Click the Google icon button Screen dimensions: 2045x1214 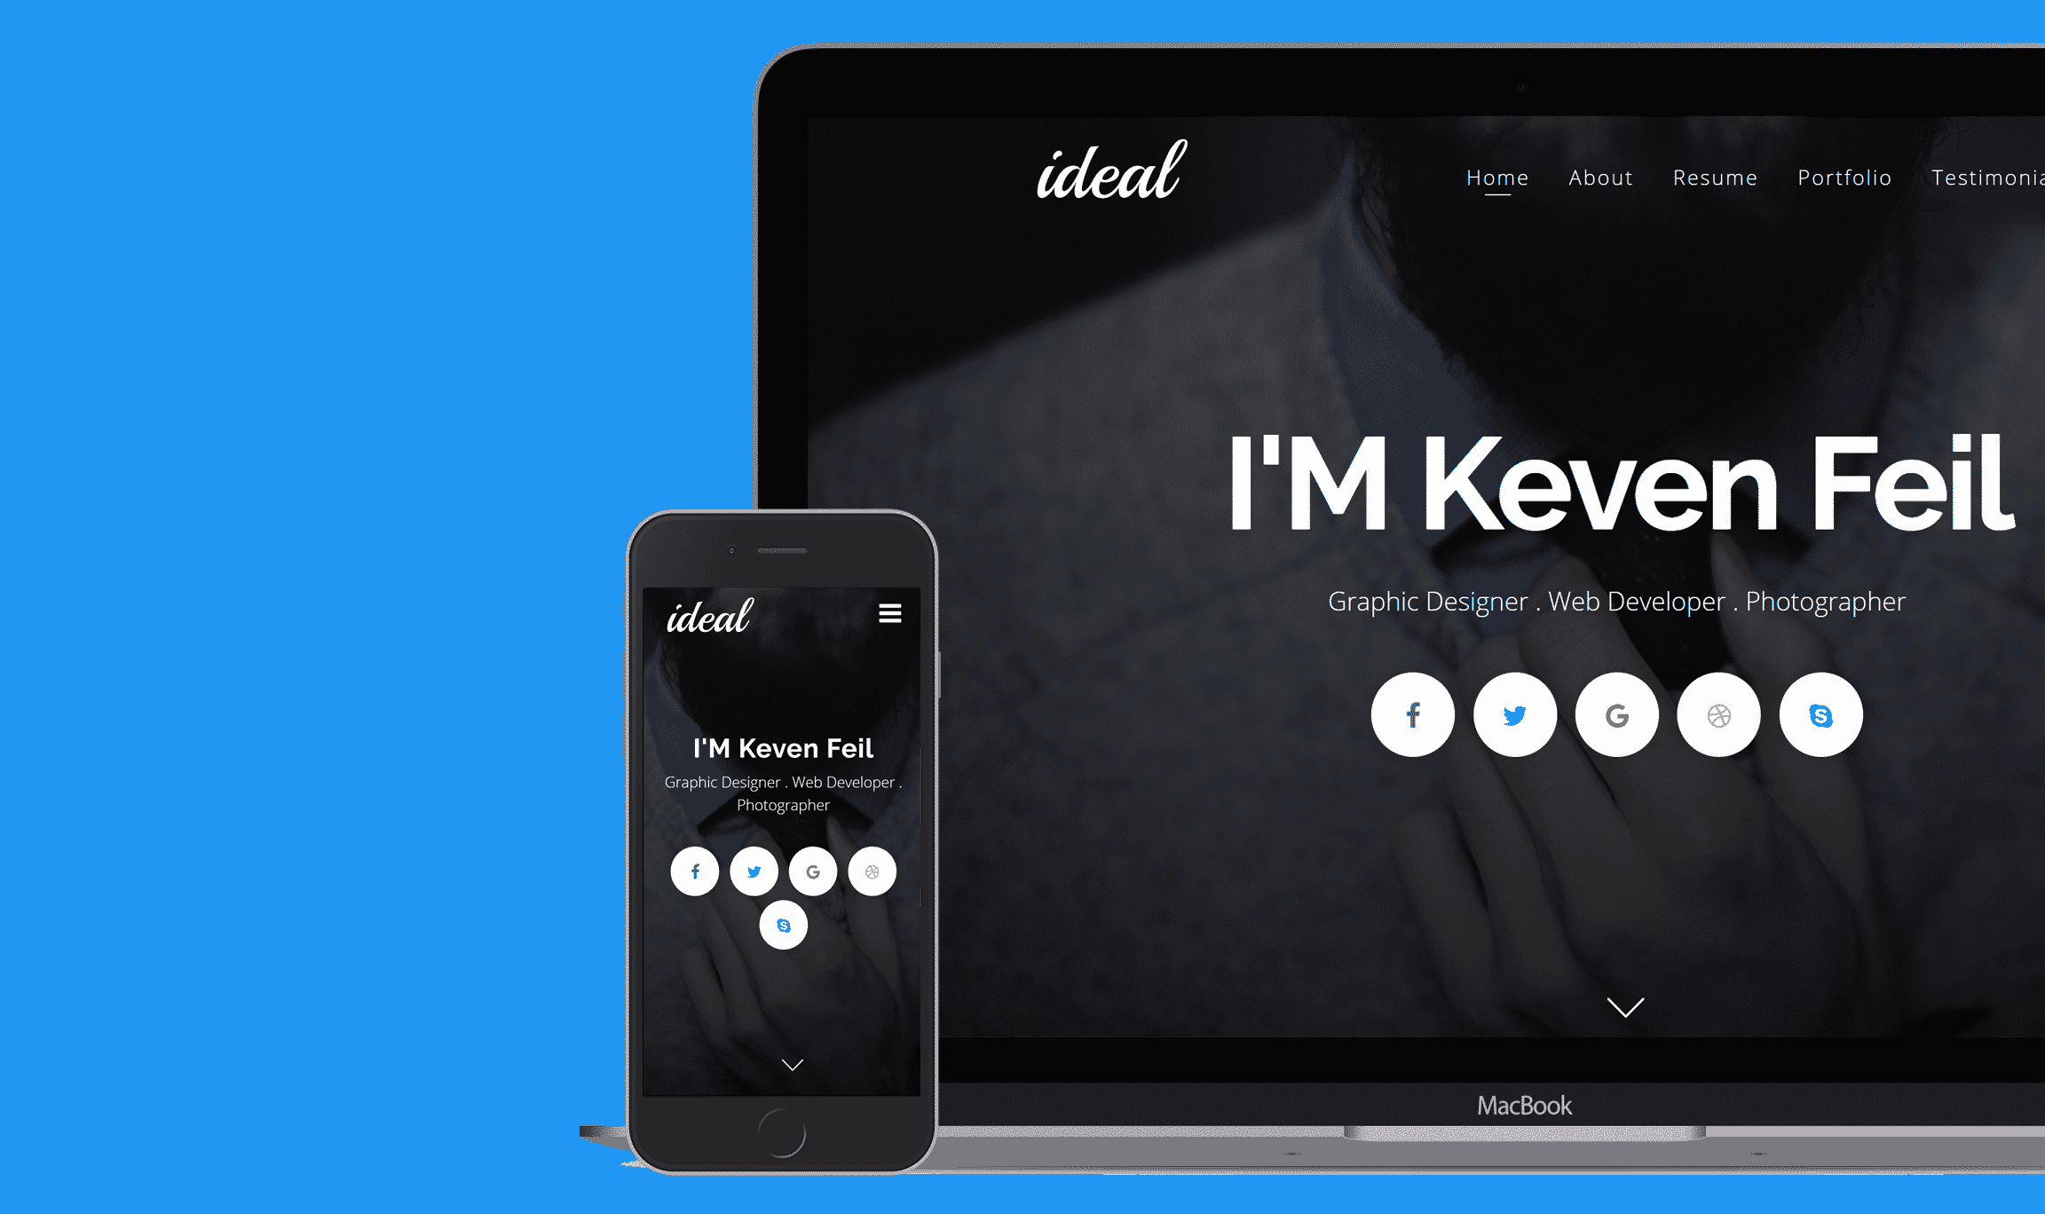1615,714
